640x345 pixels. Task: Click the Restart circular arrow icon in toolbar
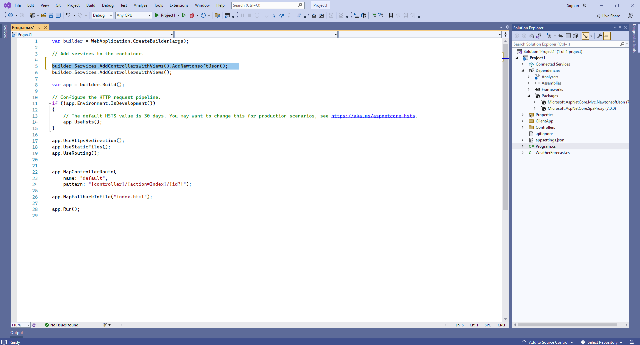[x=203, y=15]
